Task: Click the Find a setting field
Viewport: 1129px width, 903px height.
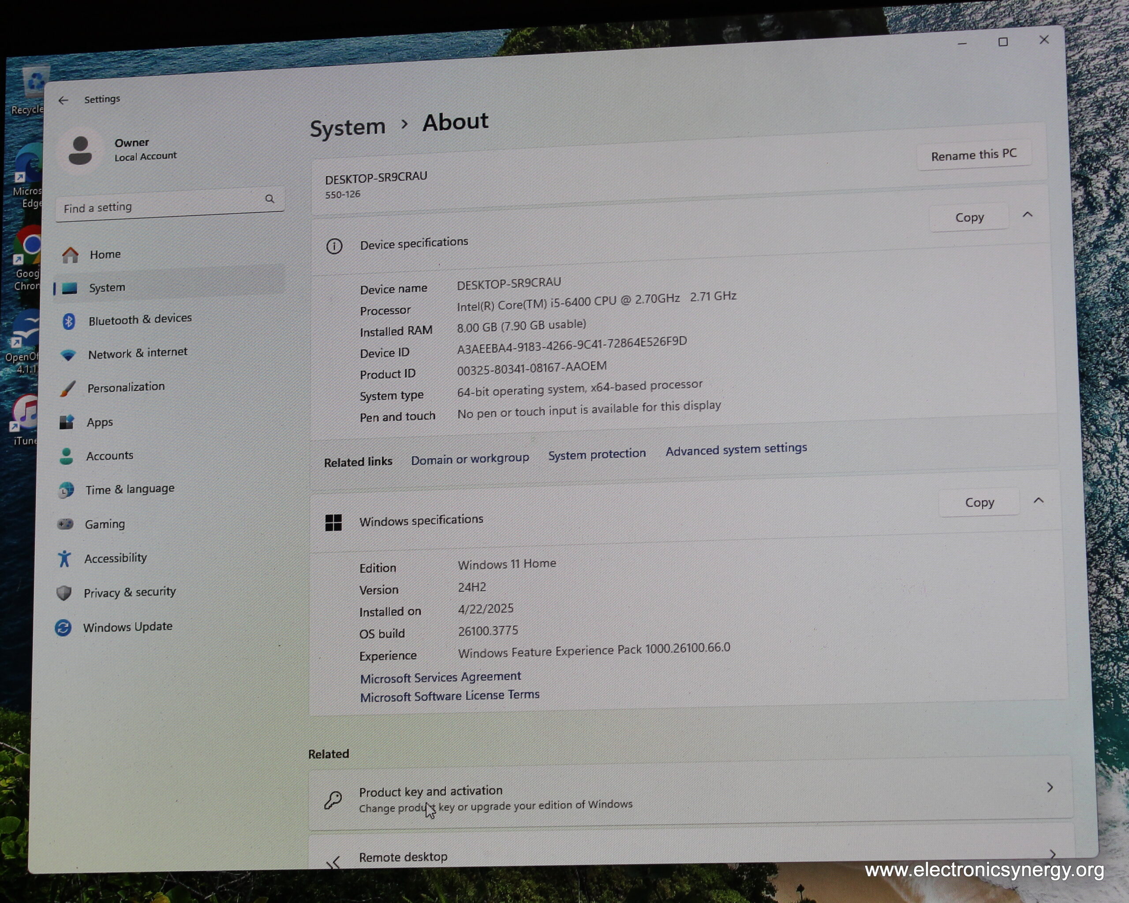Action: pos(170,204)
